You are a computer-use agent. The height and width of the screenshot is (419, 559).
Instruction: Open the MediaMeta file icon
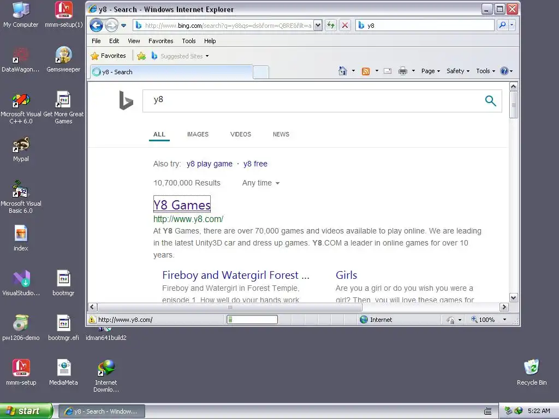coord(63,372)
